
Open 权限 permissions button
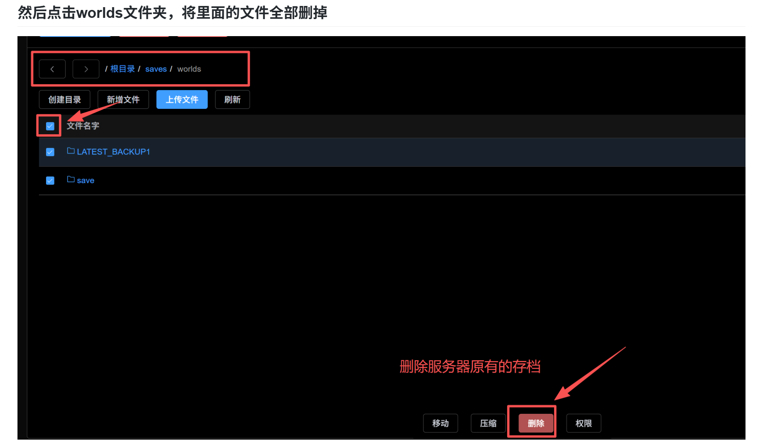583,423
